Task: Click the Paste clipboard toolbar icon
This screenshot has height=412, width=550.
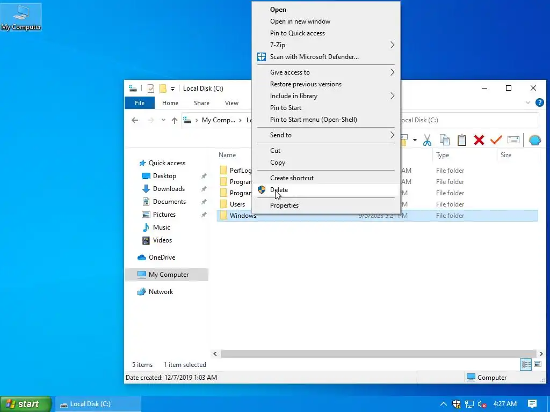Action: tap(461, 140)
